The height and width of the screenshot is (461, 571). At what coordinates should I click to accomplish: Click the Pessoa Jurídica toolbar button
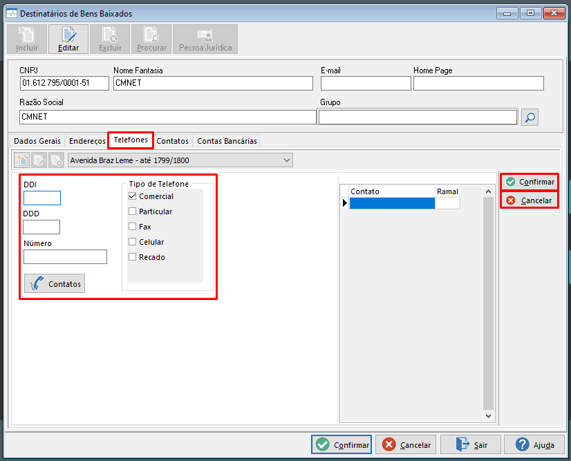[205, 39]
